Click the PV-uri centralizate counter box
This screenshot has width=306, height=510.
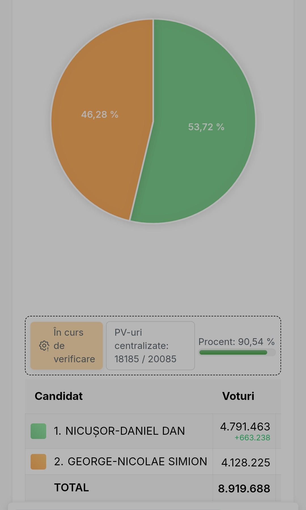(150, 346)
